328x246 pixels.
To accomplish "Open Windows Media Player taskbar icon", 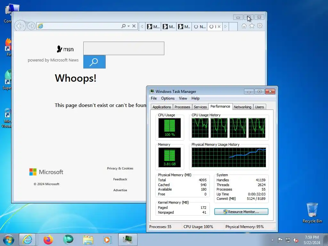I will click(108, 240).
